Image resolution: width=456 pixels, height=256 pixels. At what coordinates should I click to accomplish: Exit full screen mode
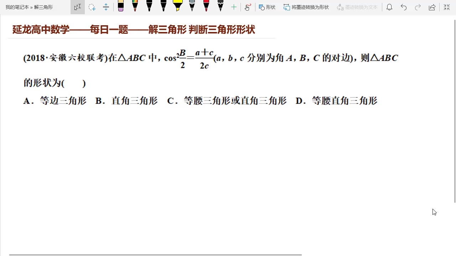pos(447,7)
